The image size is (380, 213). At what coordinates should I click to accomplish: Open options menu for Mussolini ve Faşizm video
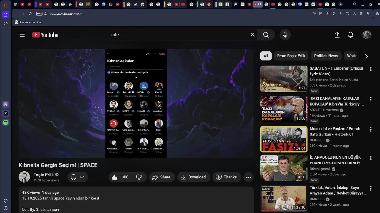coord(371,129)
